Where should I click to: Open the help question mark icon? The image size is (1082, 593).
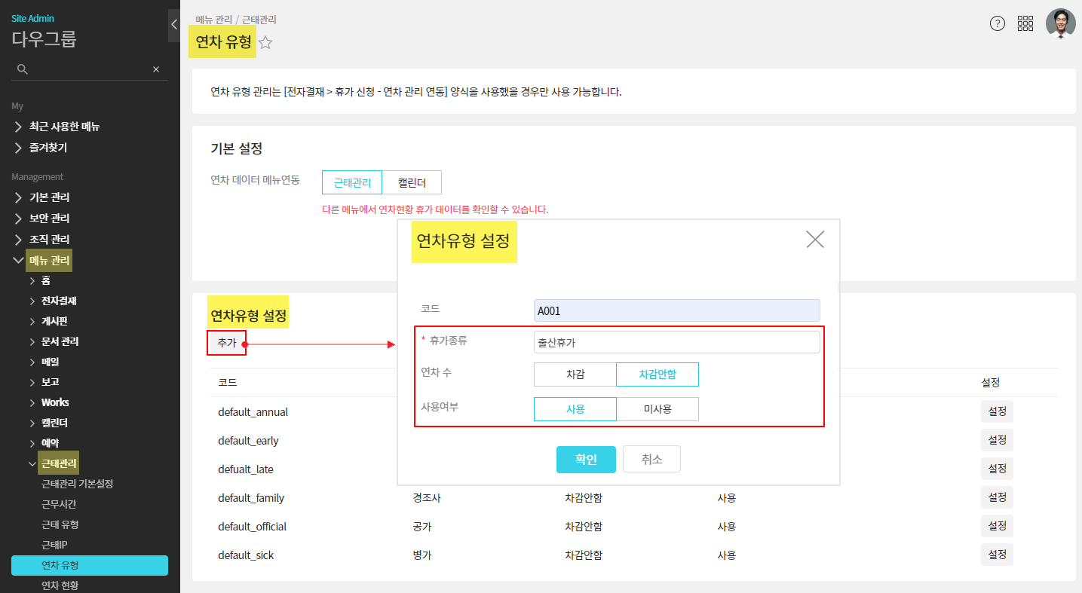[997, 23]
